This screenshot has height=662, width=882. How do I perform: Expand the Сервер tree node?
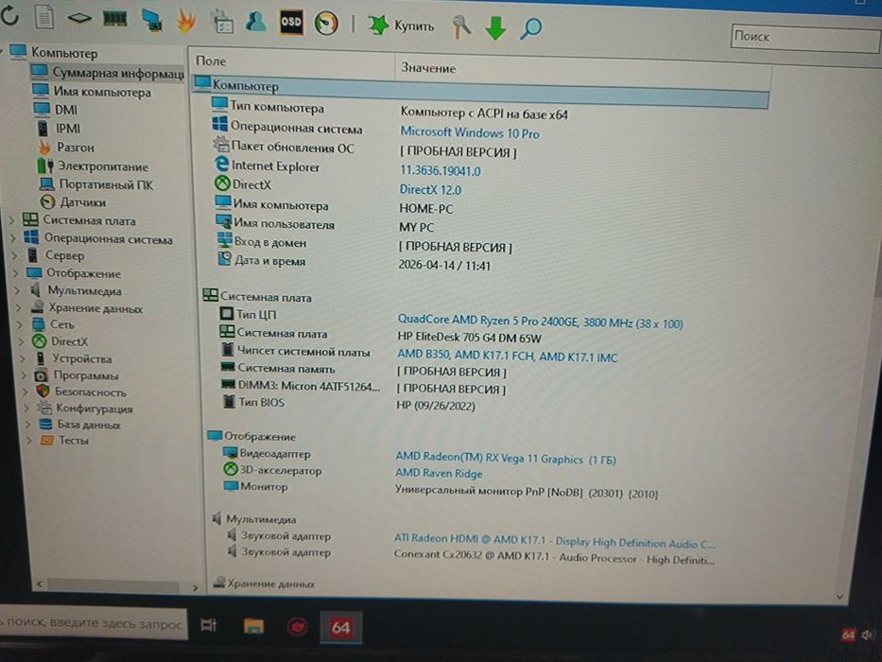tap(15, 255)
